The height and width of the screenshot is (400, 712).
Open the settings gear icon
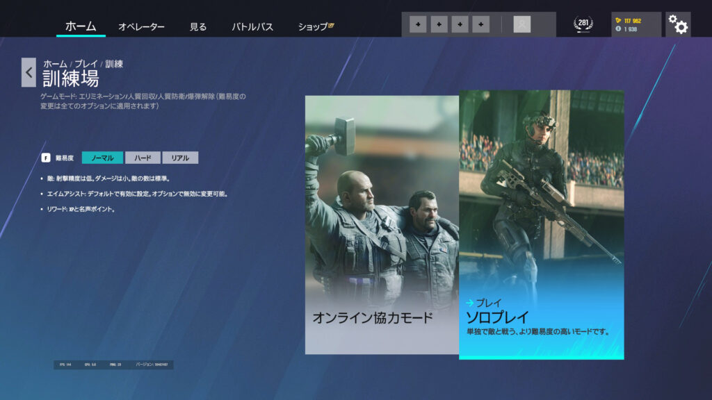(678, 24)
